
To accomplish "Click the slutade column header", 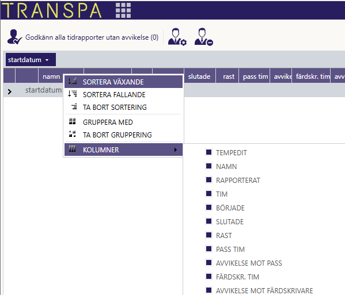I will coord(199,76).
